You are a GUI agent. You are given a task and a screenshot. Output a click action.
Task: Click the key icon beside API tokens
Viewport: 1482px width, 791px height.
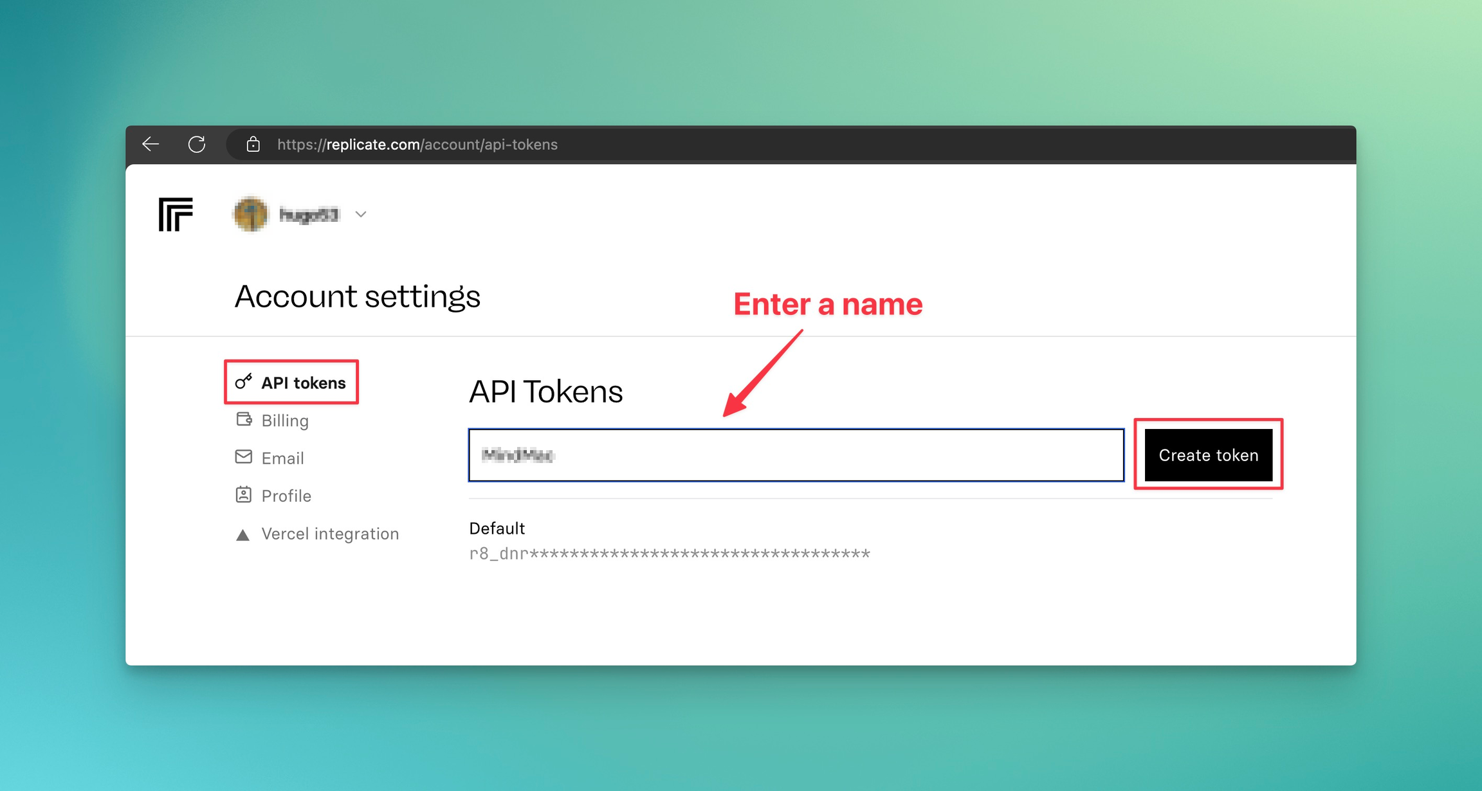(x=243, y=382)
